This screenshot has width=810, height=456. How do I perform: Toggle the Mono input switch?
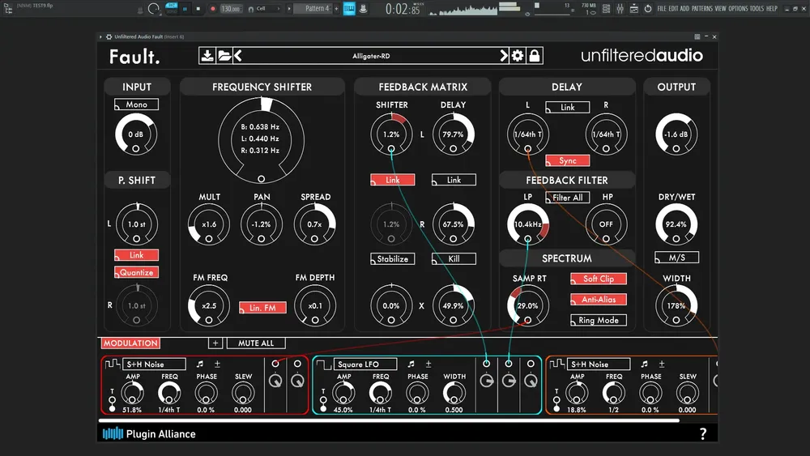[136, 104]
